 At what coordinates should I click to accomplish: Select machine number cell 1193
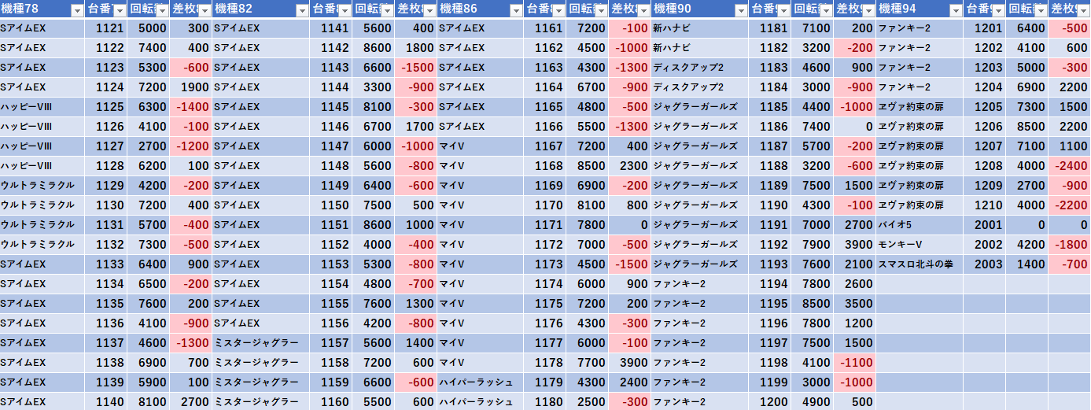(x=769, y=264)
